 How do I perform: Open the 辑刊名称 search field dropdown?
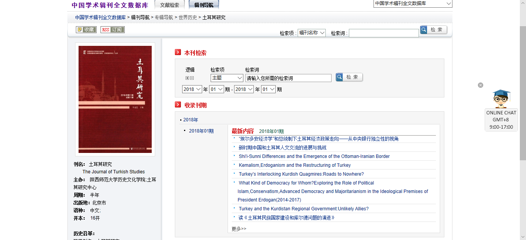coord(312,33)
